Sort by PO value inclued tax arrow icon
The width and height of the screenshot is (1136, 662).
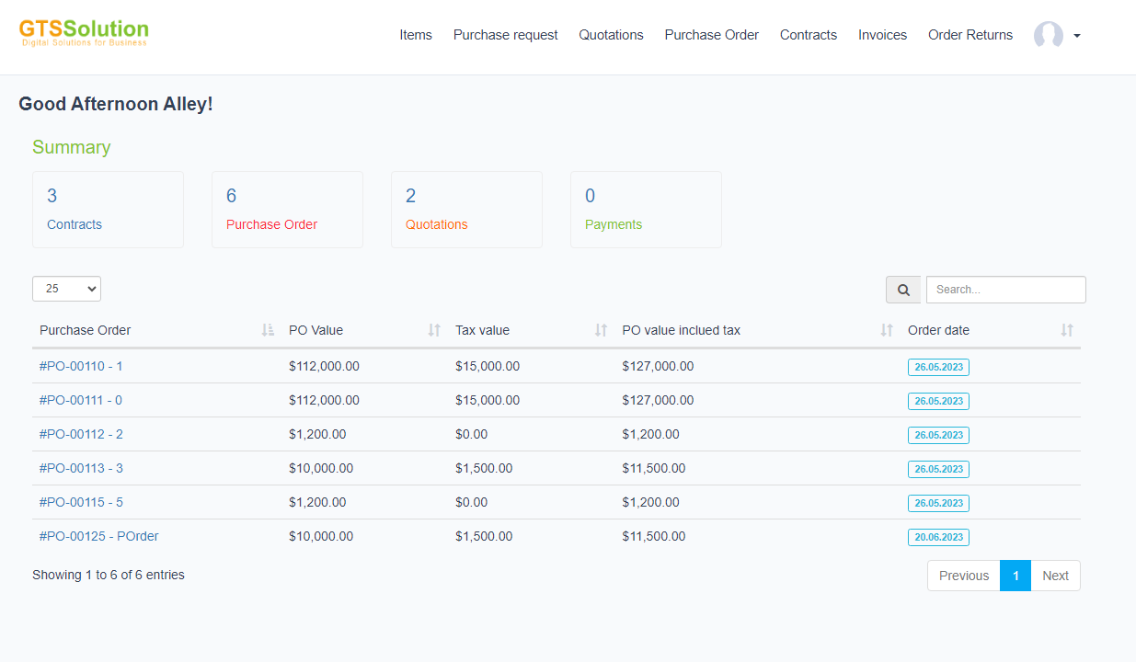tap(887, 330)
